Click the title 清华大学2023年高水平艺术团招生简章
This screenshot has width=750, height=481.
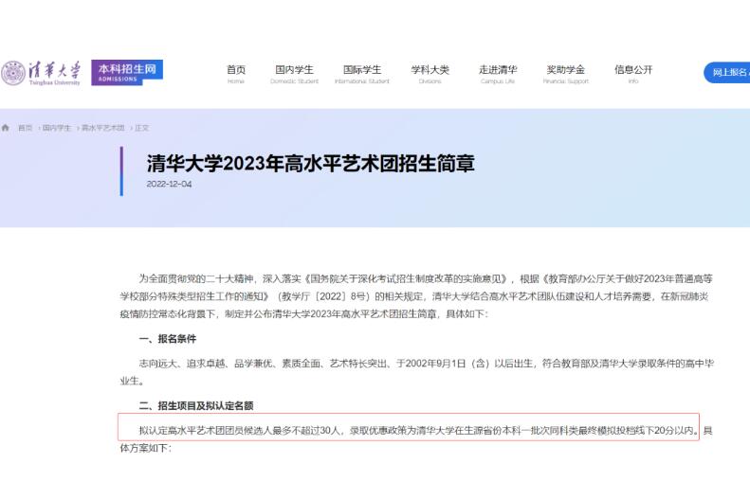[310, 164]
